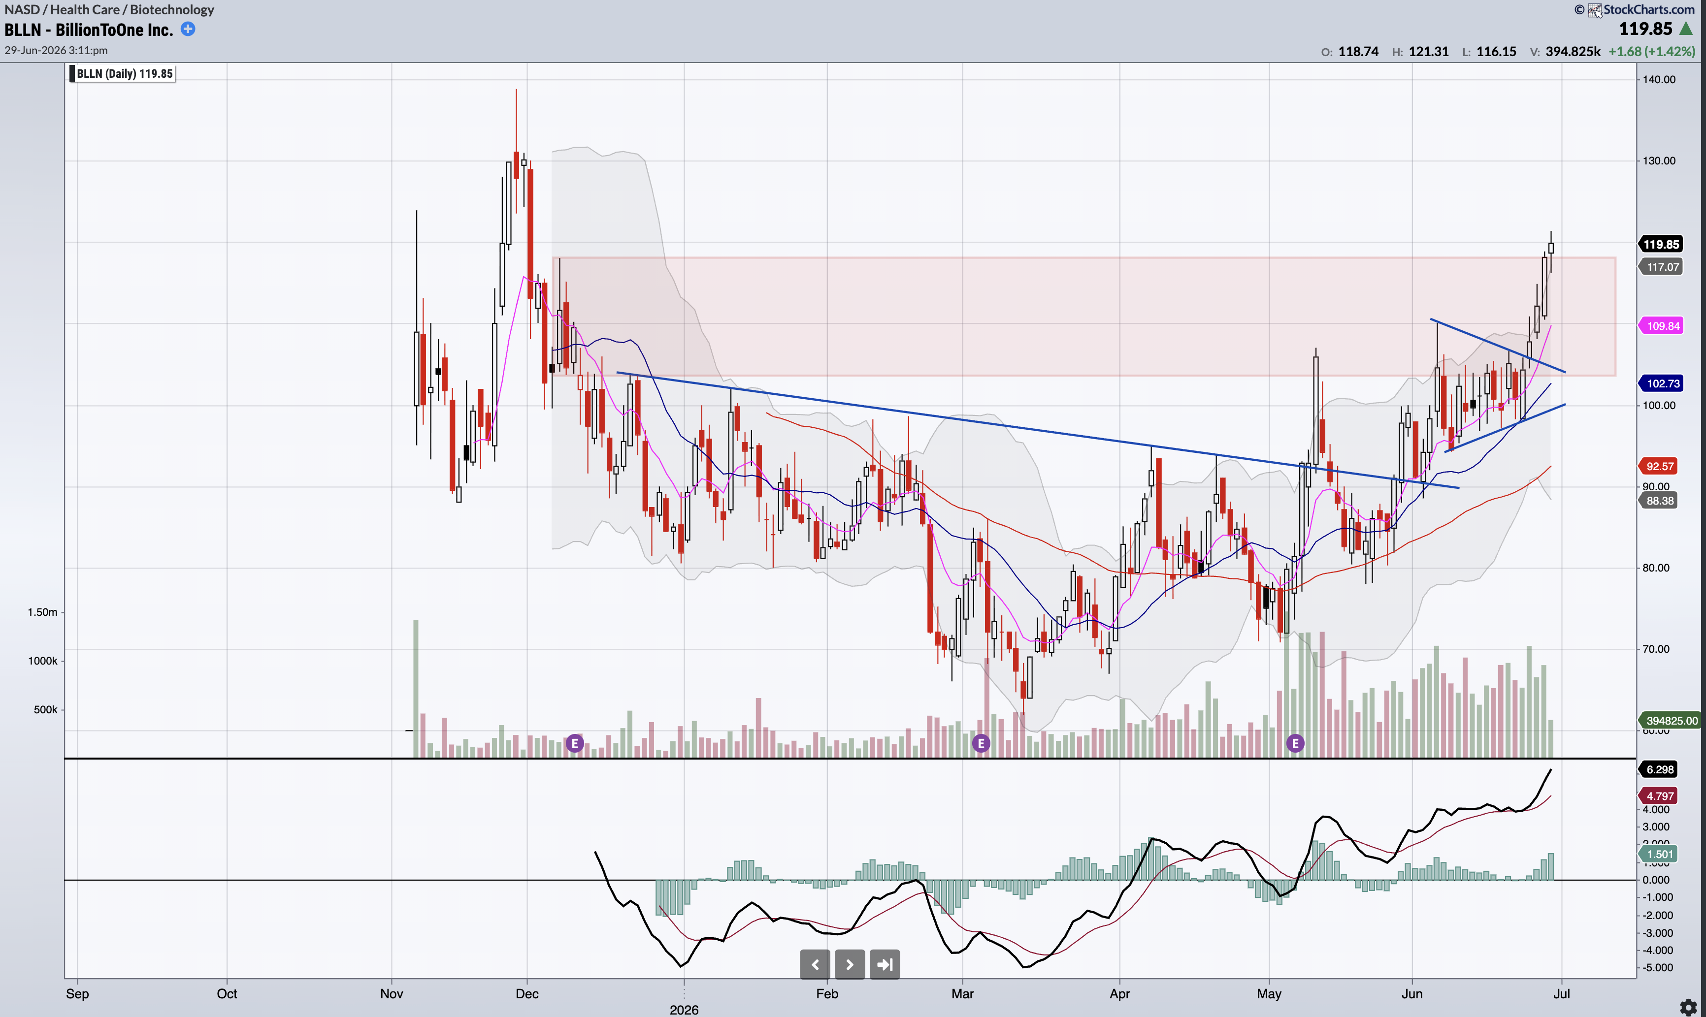Screen dimensions: 1706x1017
Task: Click the previous arrow chart navigation button
Action: click(815, 964)
